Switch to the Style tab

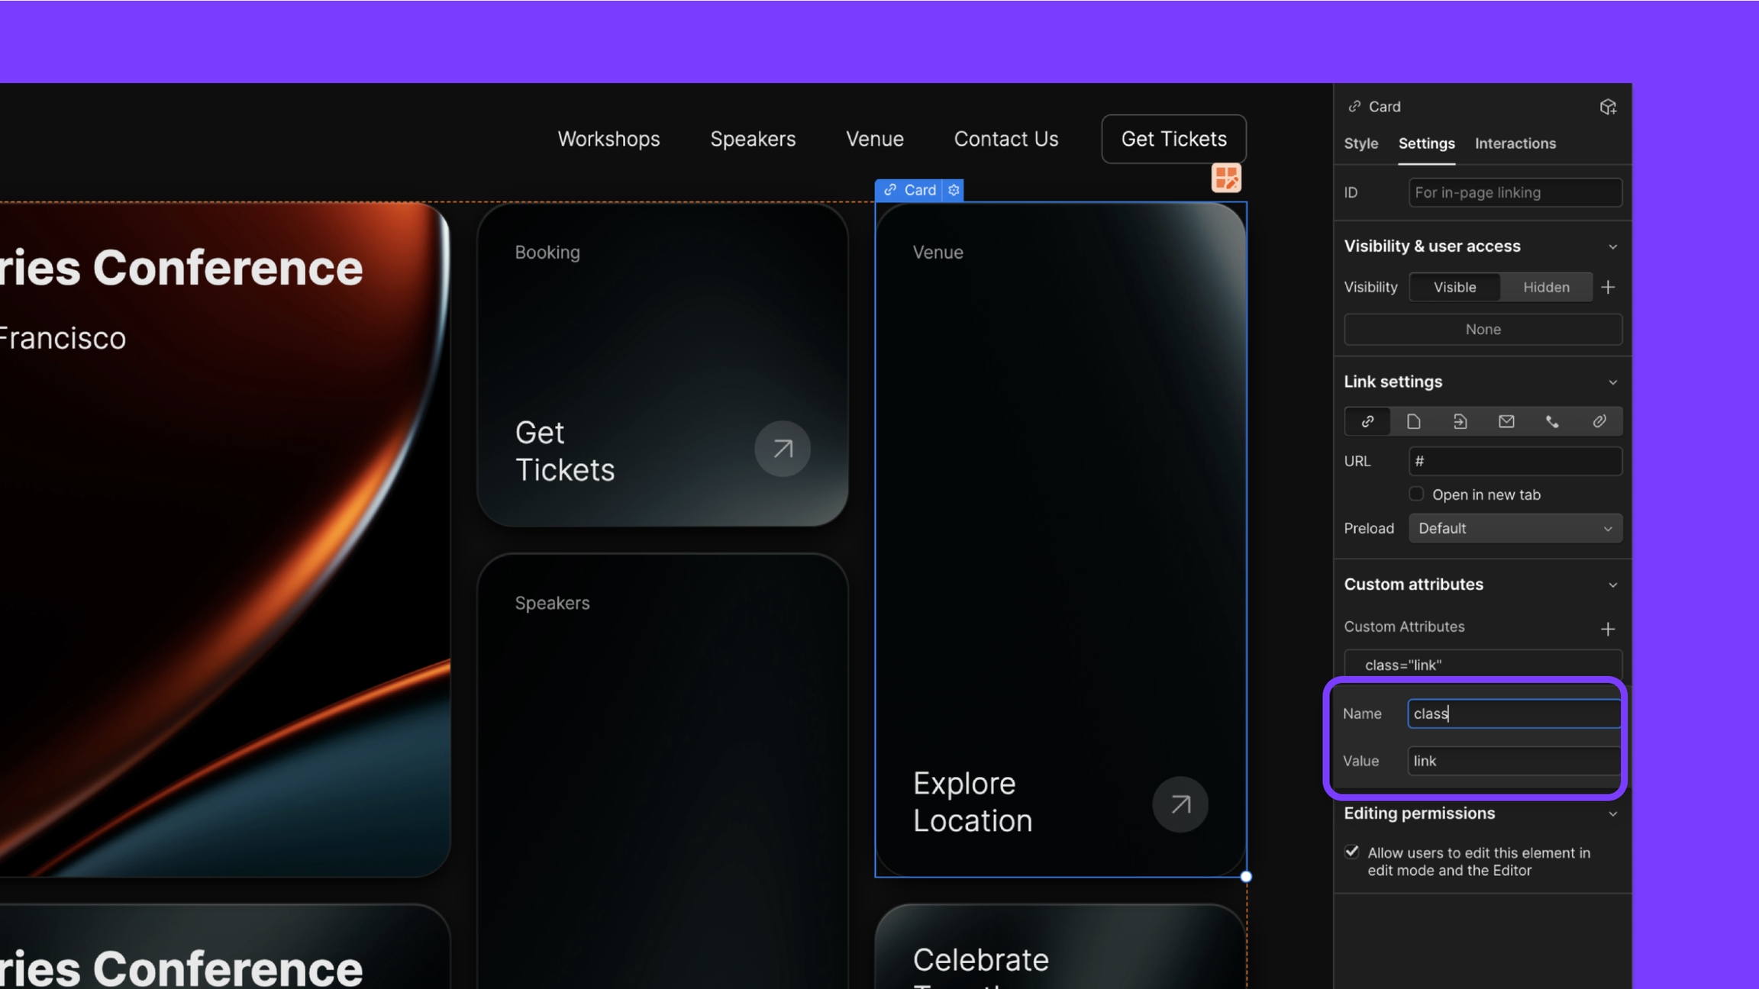pyautogui.click(x=1360, y=143)
